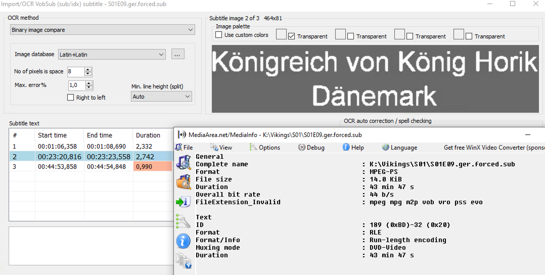Expand the OCR method dropdown

(102, 30)
